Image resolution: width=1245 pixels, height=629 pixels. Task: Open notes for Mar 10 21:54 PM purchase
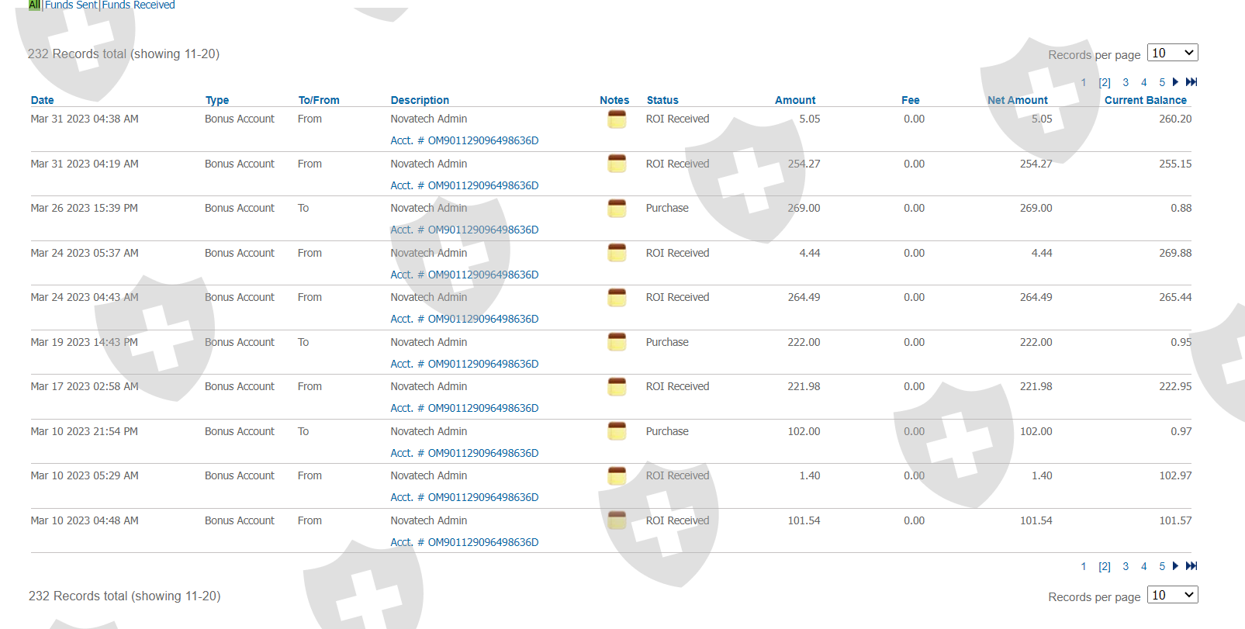617,431
